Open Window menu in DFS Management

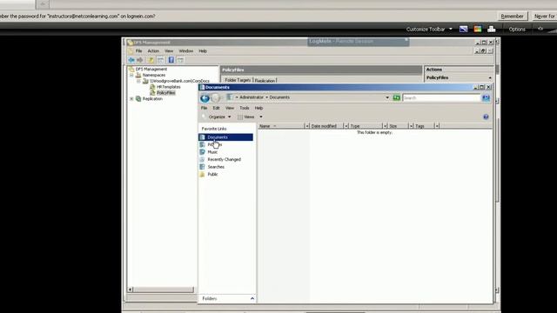(x=185, y=51)
